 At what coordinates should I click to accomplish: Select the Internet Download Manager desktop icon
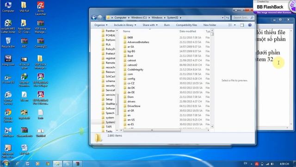click(24, 80)
